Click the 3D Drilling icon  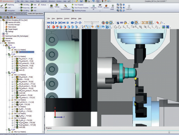21,5
